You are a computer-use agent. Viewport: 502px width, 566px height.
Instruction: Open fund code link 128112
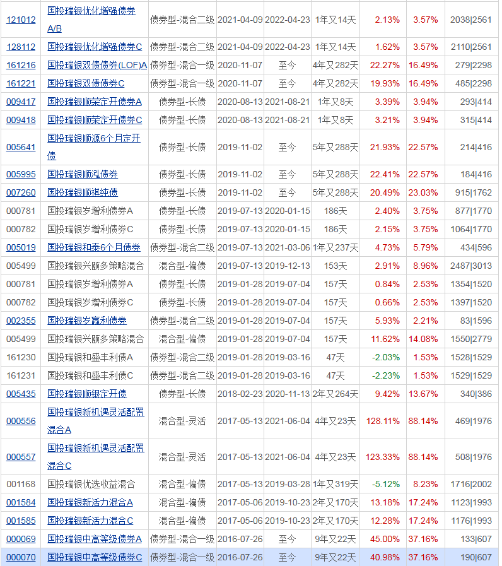(x=21, y=47)
